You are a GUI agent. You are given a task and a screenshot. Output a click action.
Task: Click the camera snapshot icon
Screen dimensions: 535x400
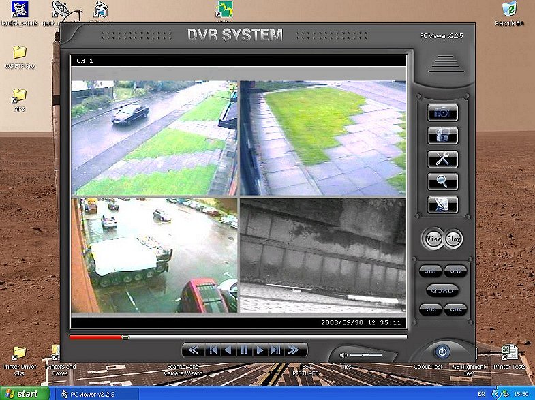(442, 112)
